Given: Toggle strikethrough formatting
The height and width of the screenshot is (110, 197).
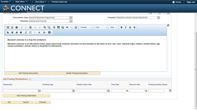Looking at the screenshot, I should click(135, 27).
